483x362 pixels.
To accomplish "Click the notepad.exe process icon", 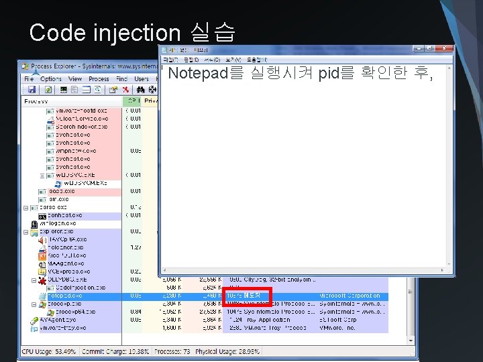I will [x=42, y=296].
